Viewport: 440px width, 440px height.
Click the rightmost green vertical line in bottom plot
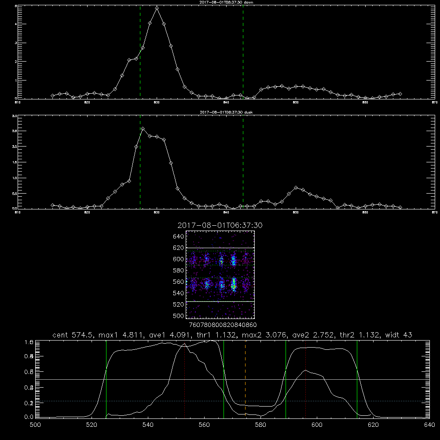357,379
